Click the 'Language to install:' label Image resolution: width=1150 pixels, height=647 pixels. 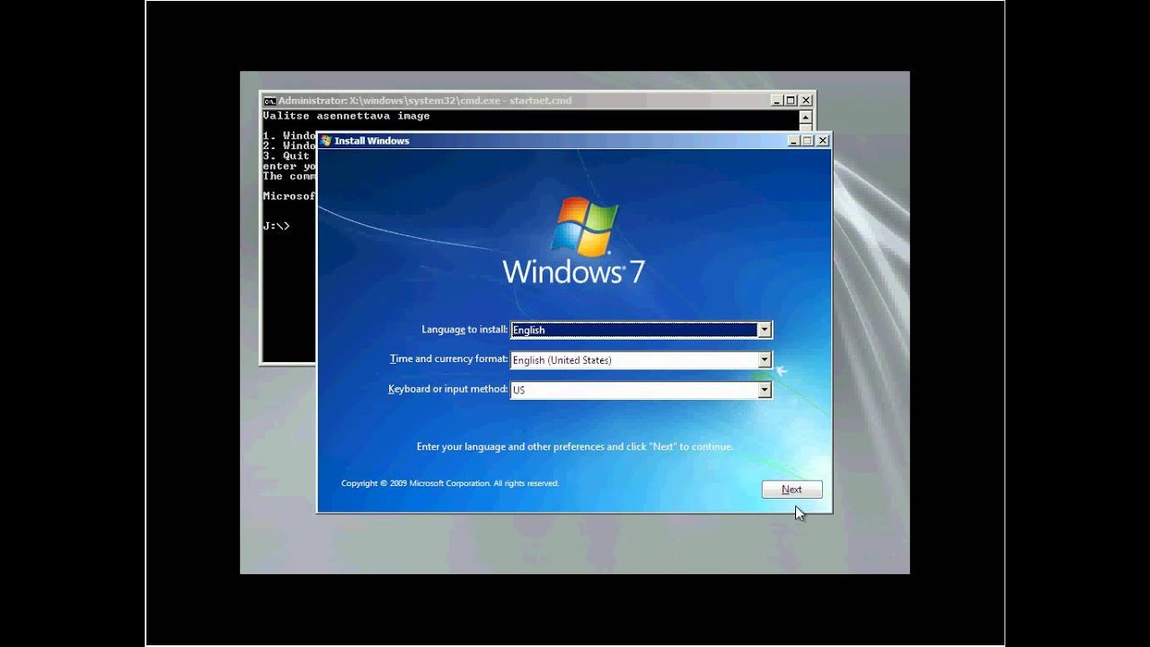[x=464, y=330]
